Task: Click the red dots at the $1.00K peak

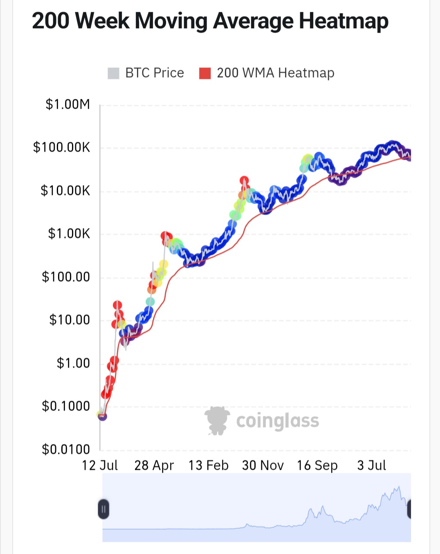Action: [x=166, y=237]
